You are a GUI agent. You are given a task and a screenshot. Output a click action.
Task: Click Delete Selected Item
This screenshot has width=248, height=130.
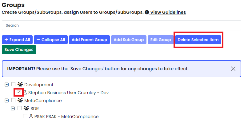198,40
